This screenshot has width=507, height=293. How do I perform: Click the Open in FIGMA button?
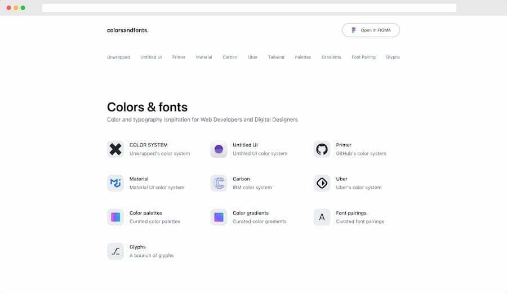click(x=371, y=30)
